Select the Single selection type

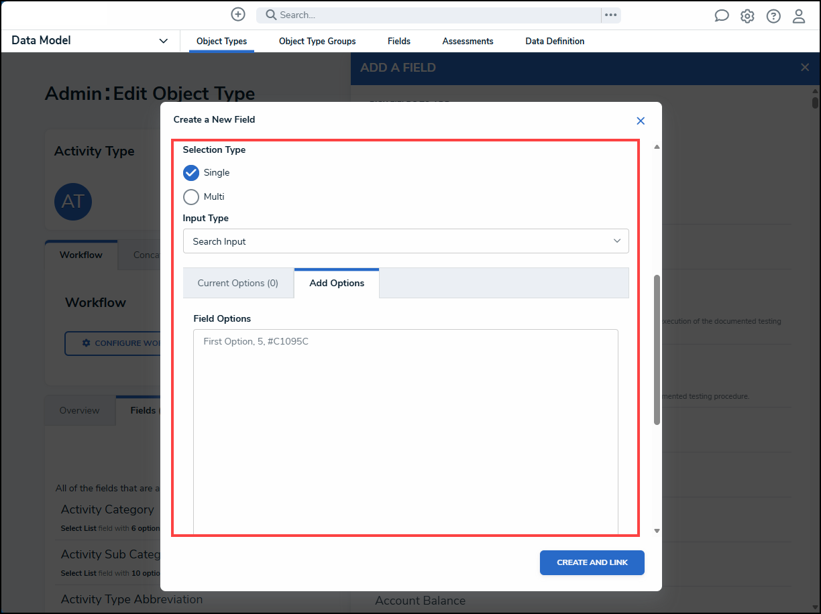point(191,172)
